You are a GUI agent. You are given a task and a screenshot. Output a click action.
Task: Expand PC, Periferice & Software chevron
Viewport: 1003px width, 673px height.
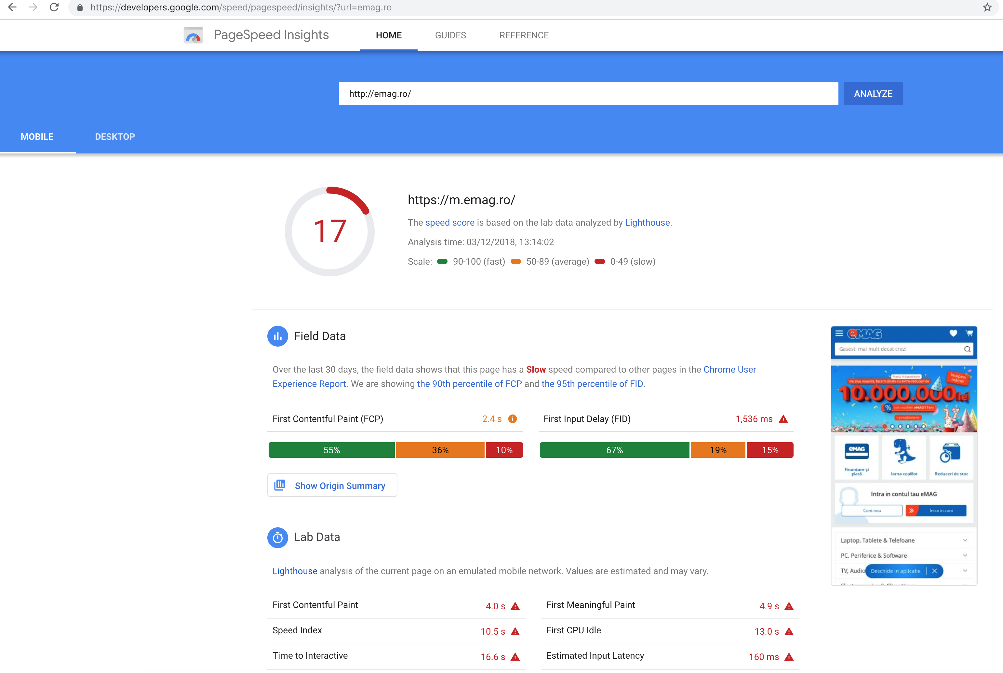(x=965, y=555)
